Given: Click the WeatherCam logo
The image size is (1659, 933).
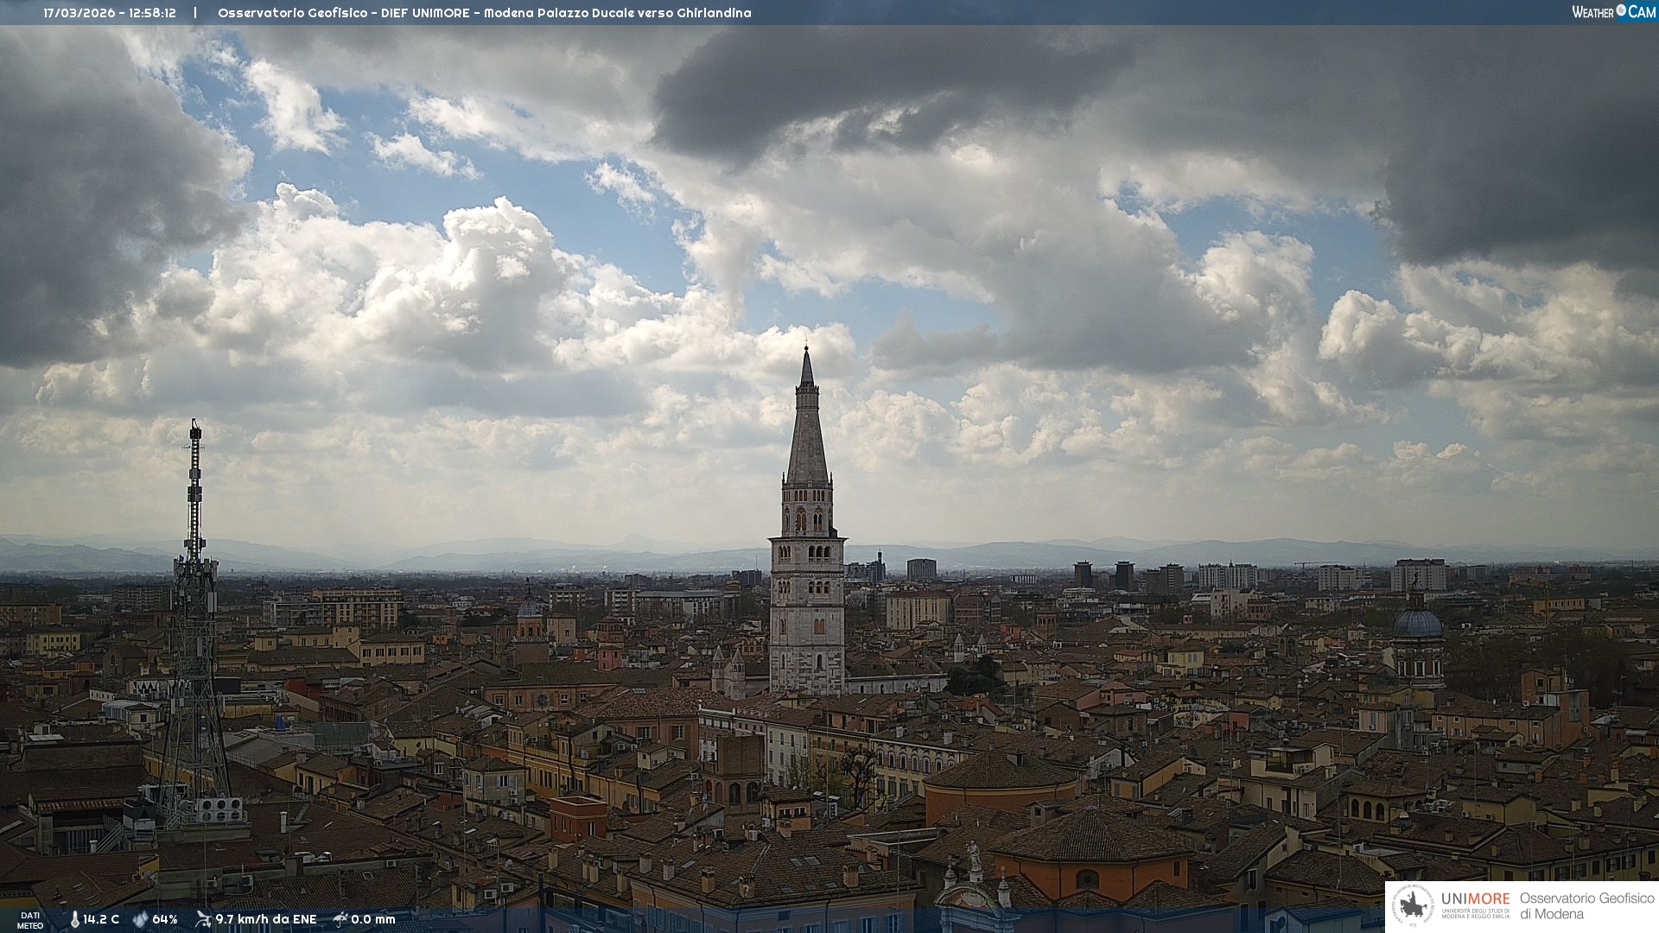Looking at the screenshot, I should tap(1613, 12).
